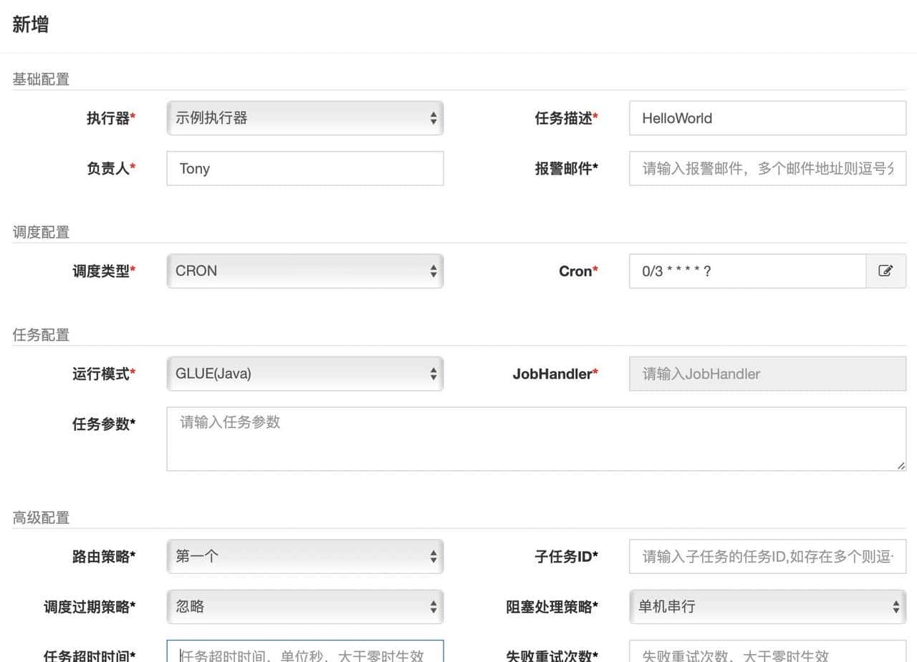This screenshot has height=662, width=917.
Task: Click the disabled JobHandler input
Action: (x=767, y=374)
